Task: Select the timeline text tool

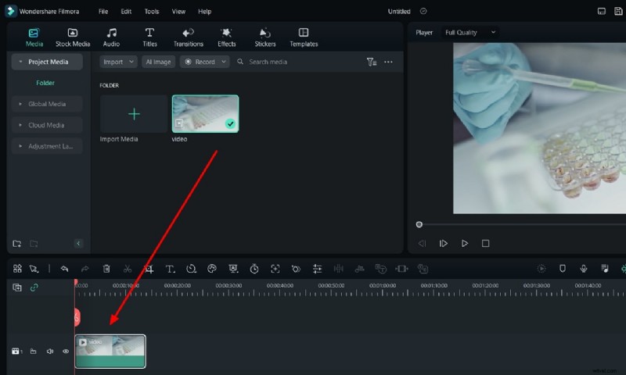Action: (170, 269)
